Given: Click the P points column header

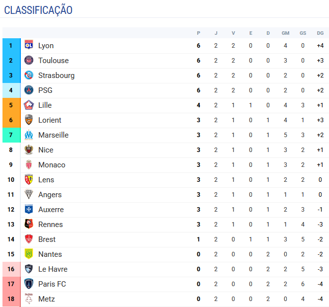Looking at the screenshot, I should [x=198, y=33].
